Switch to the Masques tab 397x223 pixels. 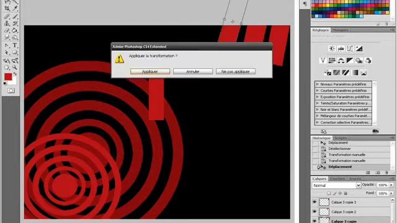coord(340,30)
